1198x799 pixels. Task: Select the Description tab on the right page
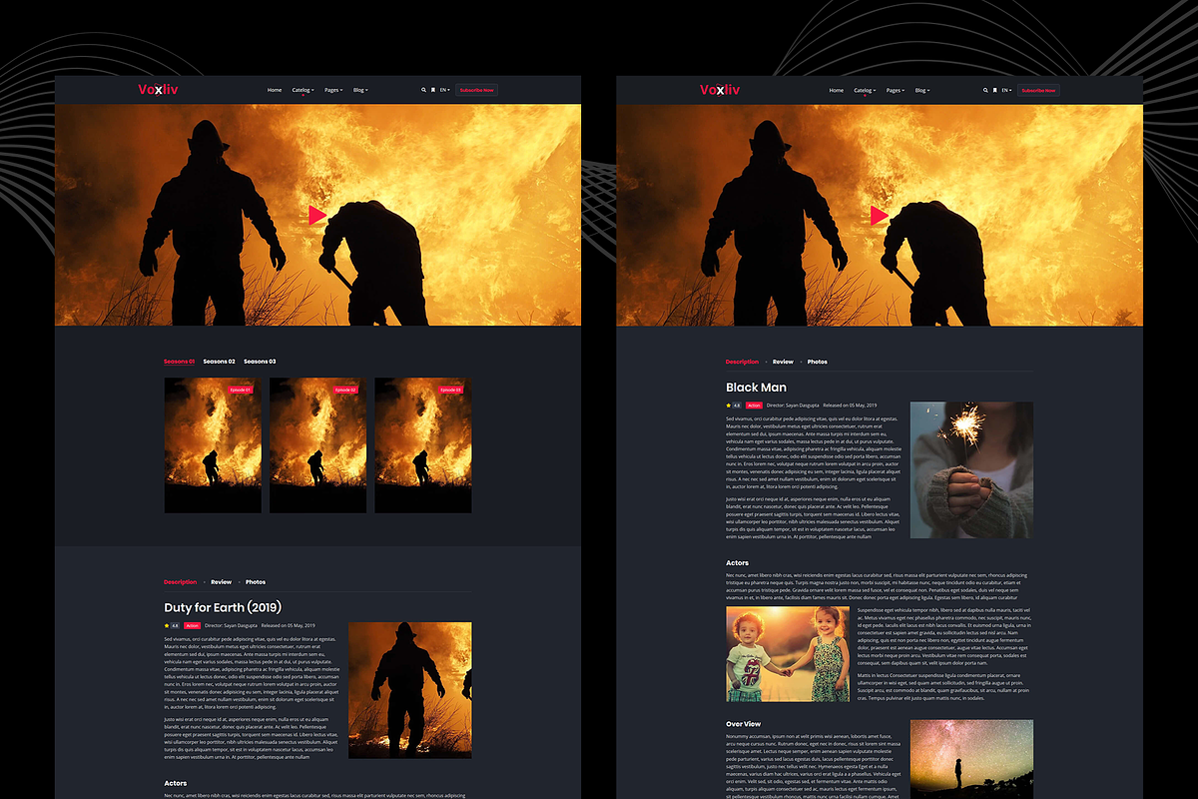click(742, 362)
